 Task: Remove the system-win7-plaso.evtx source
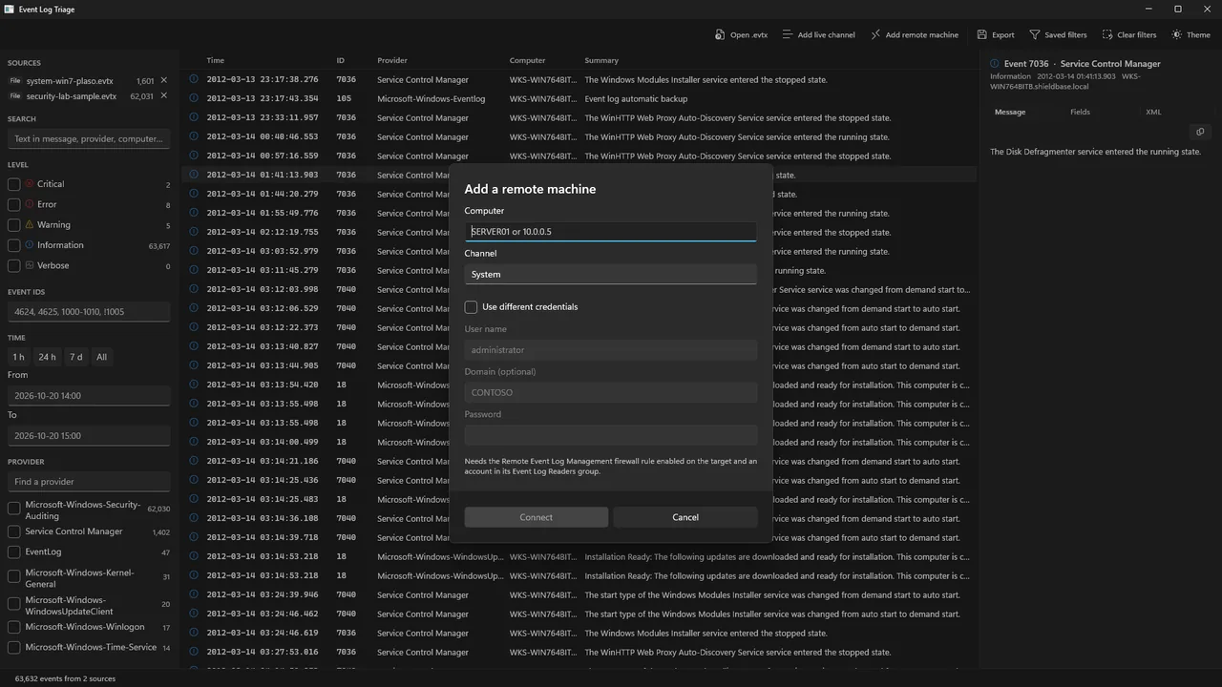163,81
